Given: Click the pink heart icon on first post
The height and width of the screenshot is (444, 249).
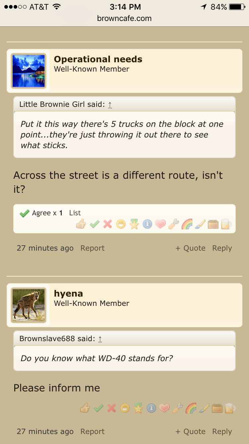Looking at the screenshot, I should 160,224.
